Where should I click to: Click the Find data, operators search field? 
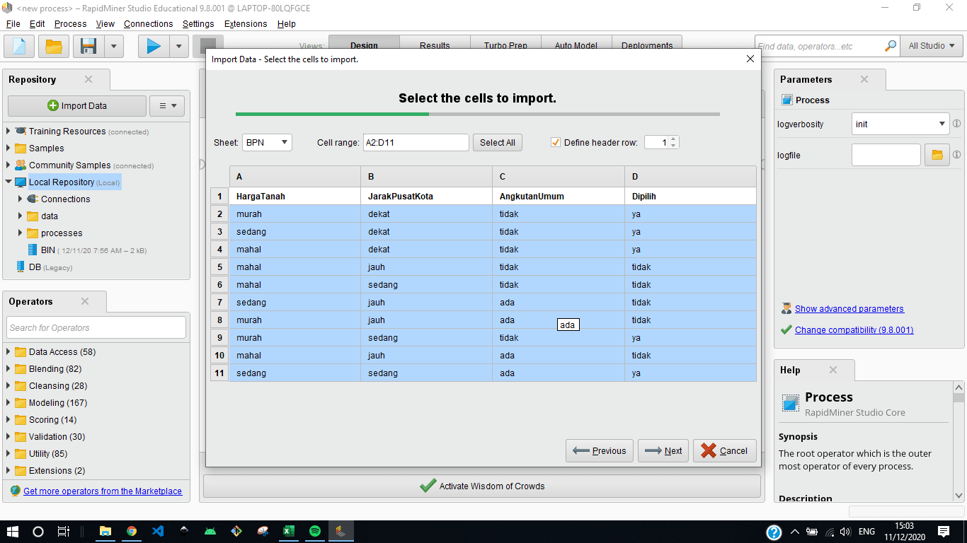pyautogui.click(x=820, y=46)
